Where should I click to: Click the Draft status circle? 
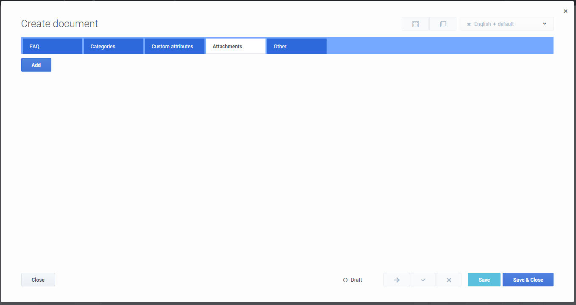tap(345, 280)
